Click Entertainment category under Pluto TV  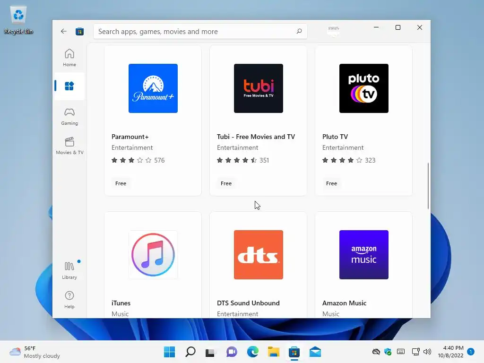point(343,147)
